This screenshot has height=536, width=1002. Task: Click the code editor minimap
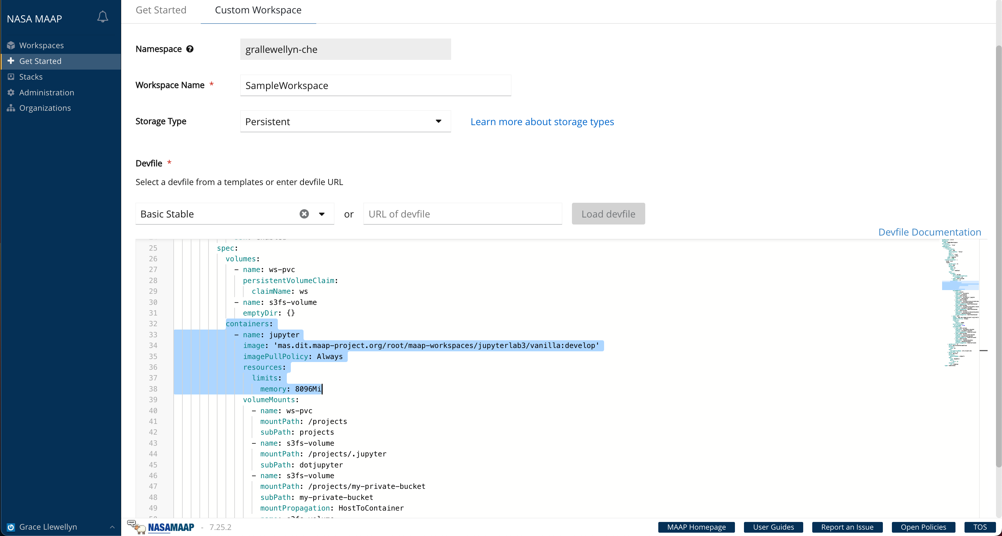(960, 303)
